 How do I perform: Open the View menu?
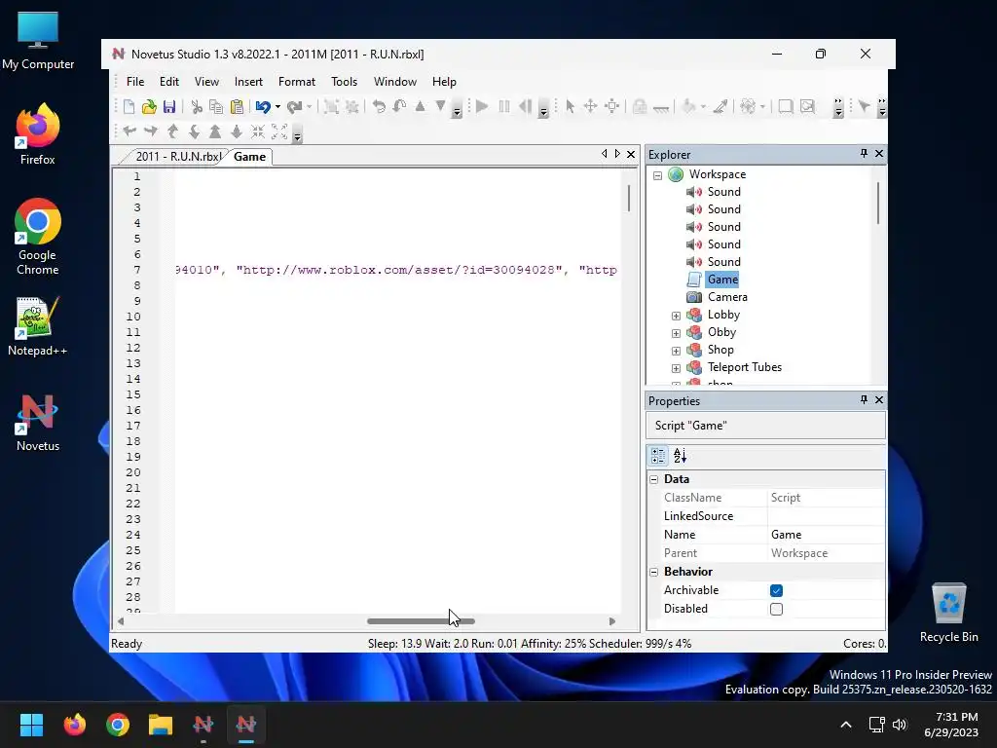tap(206, 82)
